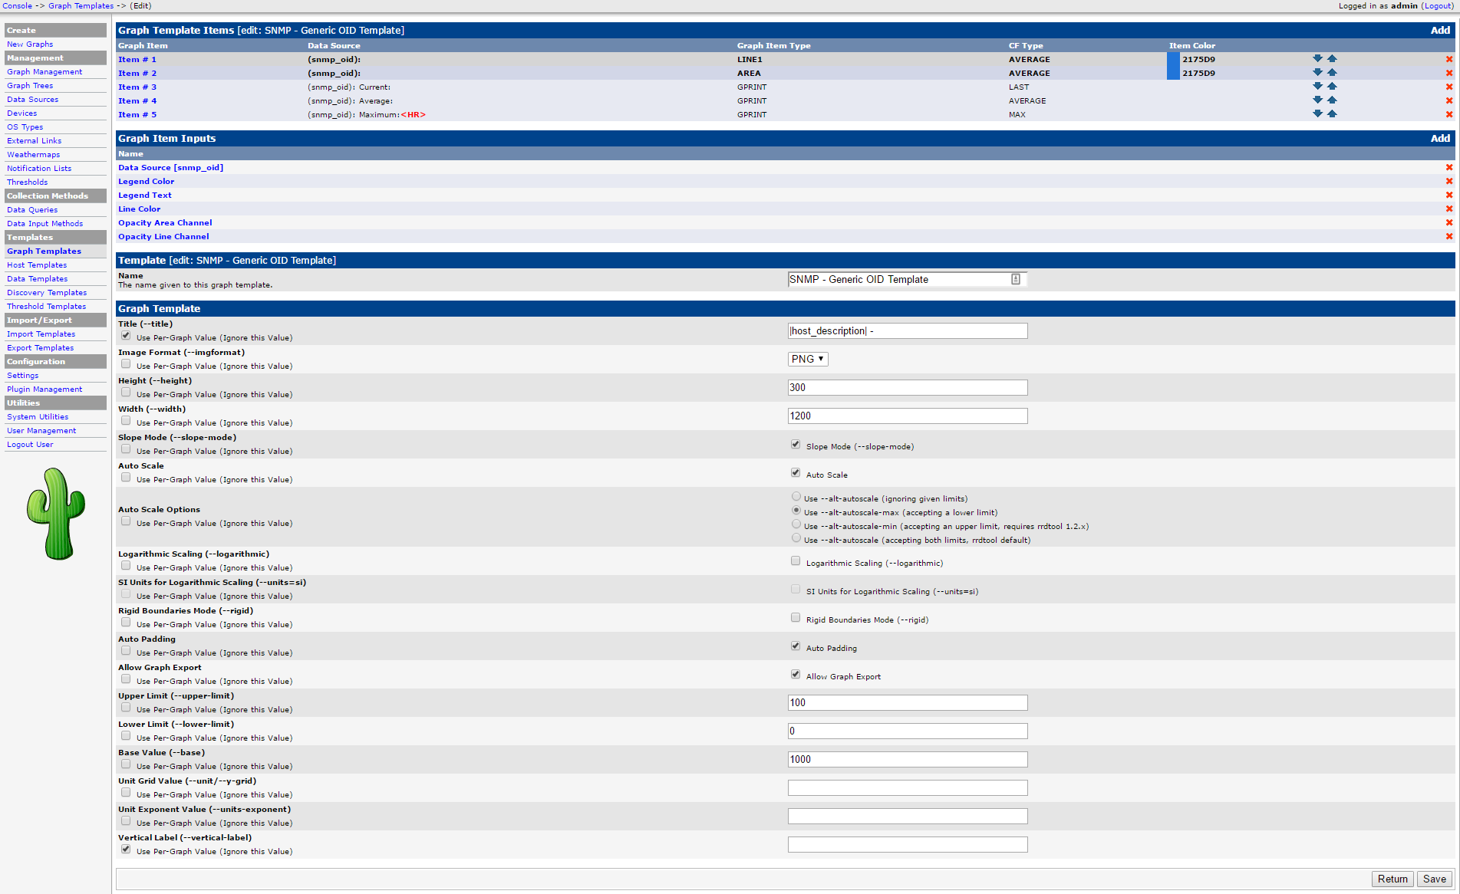The height and width of the screenshot is (894, 1460).
Task: Delete graph Item # 5 red X
Action: (x=1449, y=114)
